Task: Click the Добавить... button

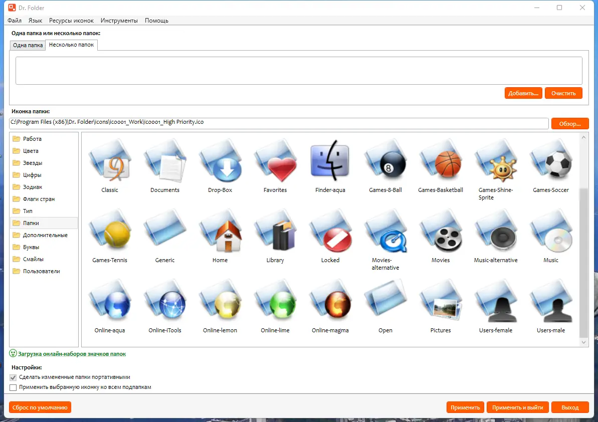Action: pos(523,93)
